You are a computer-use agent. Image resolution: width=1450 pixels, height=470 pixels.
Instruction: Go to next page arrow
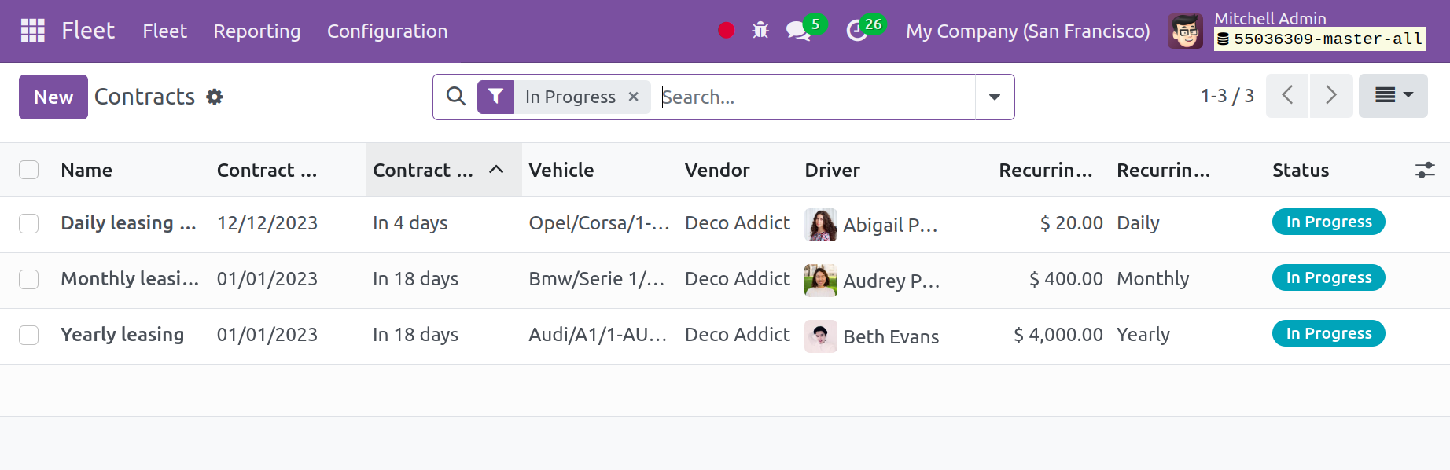tap(1331, 96)
